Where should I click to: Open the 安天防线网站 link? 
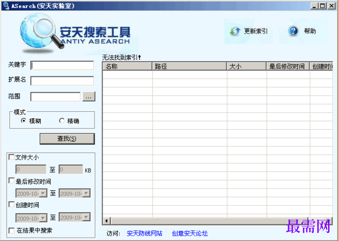tap(144, 233)
